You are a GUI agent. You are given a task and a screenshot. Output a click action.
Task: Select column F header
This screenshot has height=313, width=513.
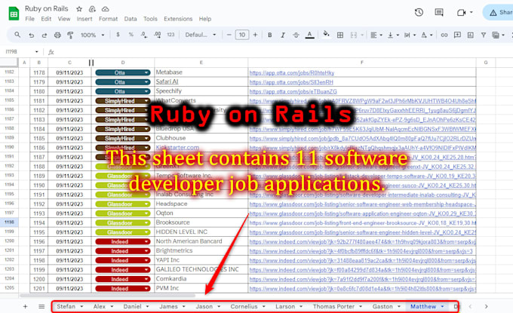click(x=362, y=62)
